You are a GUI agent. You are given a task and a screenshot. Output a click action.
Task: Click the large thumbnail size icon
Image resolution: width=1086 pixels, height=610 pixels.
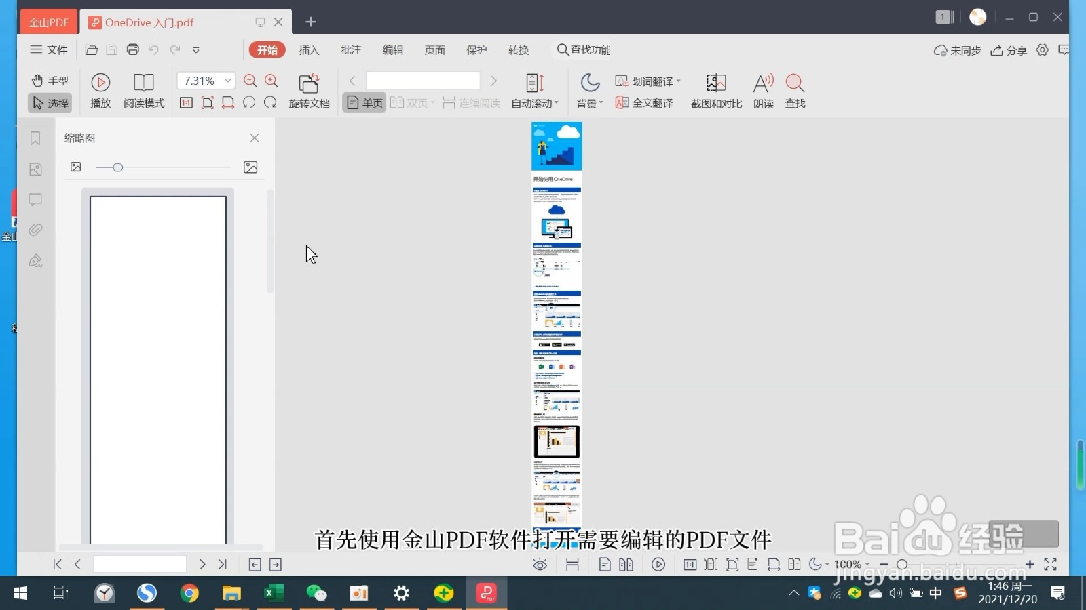(x=250, y=167)
